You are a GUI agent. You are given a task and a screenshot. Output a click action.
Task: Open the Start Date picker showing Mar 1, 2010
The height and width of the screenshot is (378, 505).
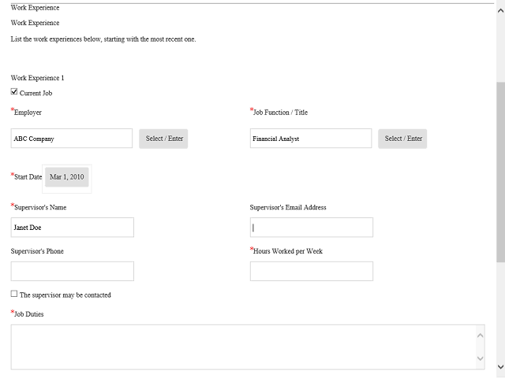[x=66, y=177]
